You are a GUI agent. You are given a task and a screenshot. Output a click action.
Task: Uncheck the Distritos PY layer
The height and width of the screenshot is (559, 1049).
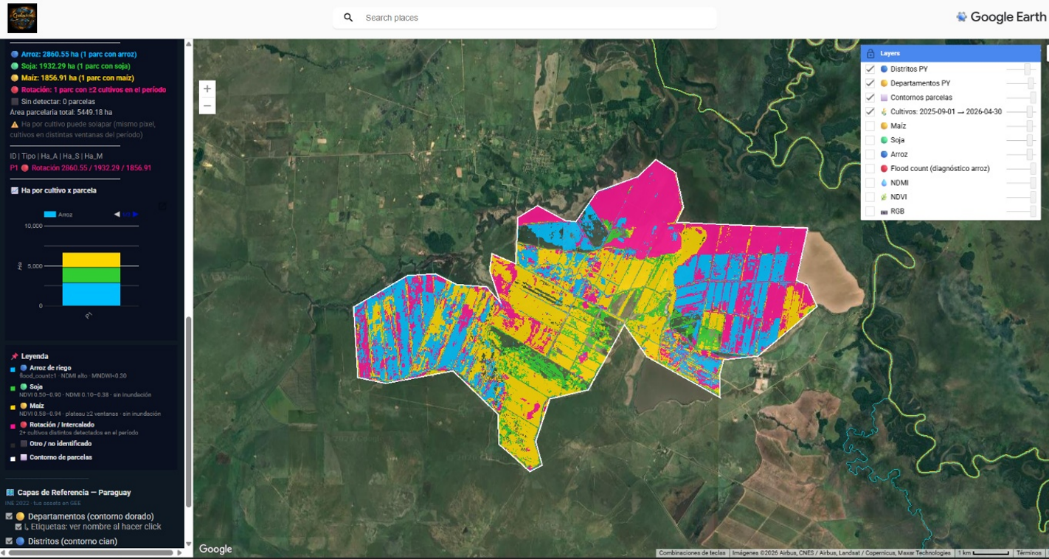tap(870, 69)
